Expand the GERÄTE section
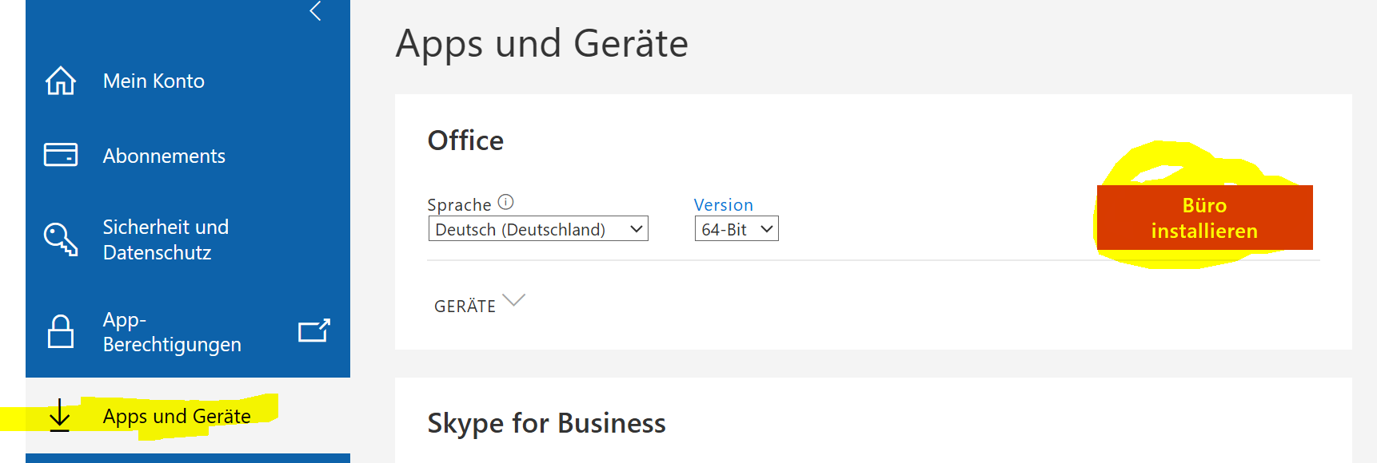The width and height of the screenshot is (1377, 463). pos(478,304)
